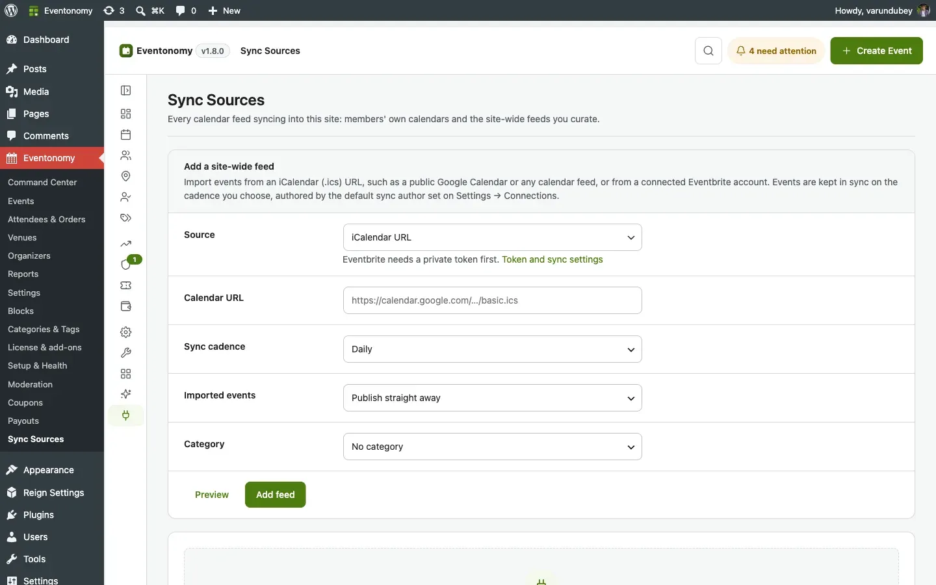Open the Payouts submenu item
The height and width of the screenshot is (585, 936).
click(x=23, y=421)
